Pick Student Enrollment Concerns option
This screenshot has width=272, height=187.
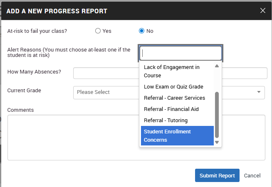167,136
